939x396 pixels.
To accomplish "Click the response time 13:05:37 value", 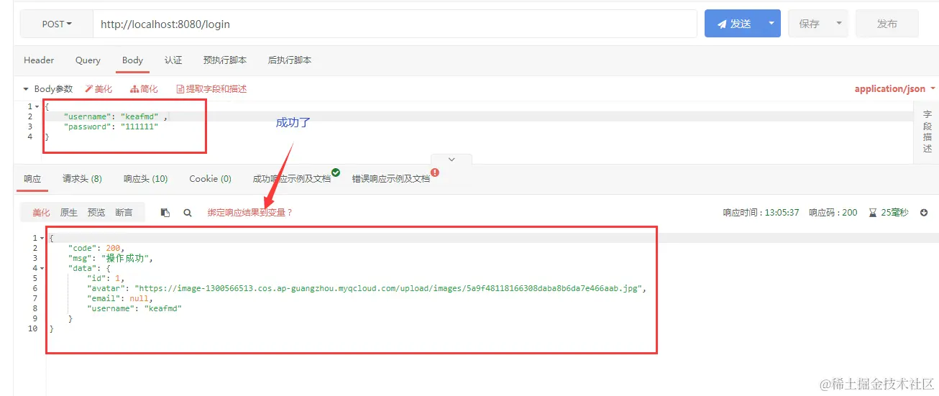I will (x=782, y=213).
